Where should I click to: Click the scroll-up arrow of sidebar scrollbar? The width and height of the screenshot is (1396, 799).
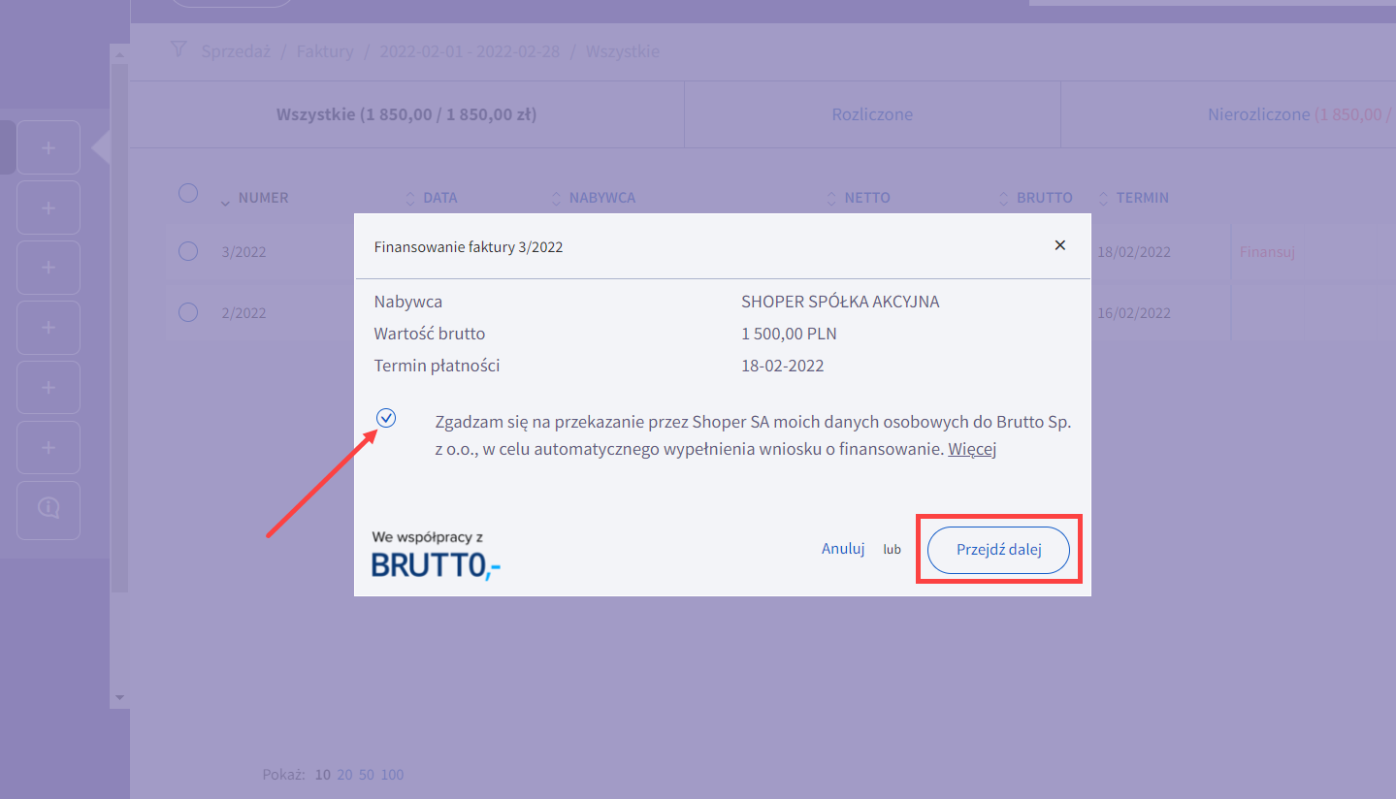[119, 55]
